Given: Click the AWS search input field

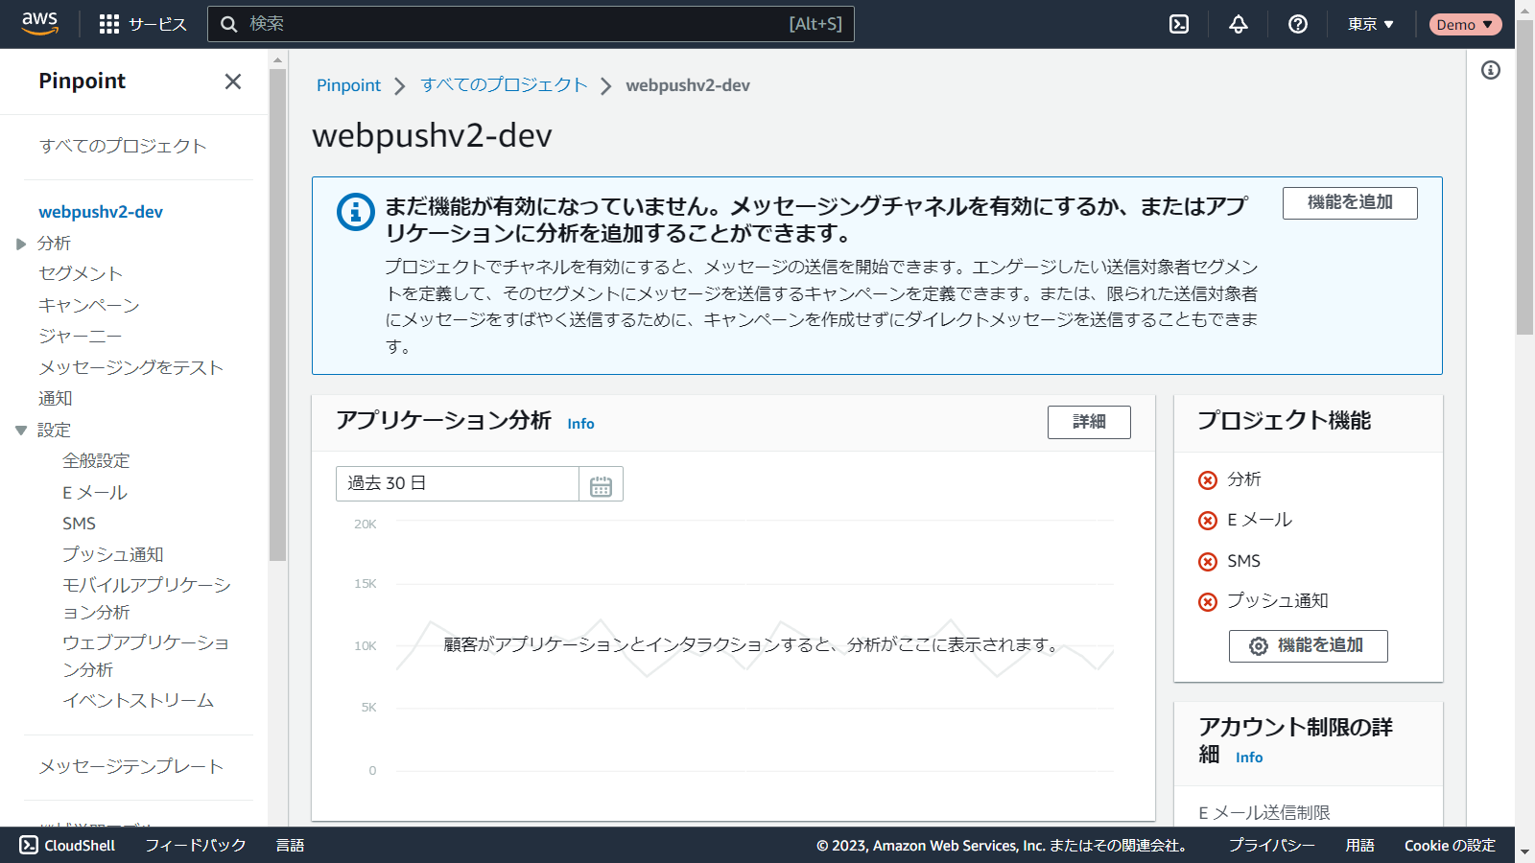Looking at the screenshot, I should click(518, 24).
